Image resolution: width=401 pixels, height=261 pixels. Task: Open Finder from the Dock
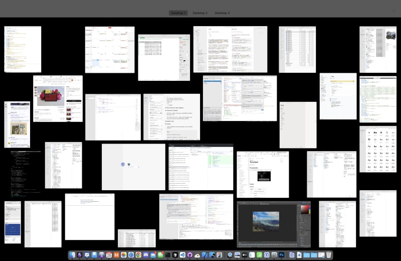tap(72, 255)
